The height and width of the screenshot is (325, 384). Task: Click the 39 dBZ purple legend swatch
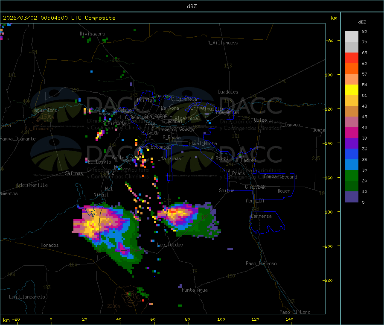352,143
